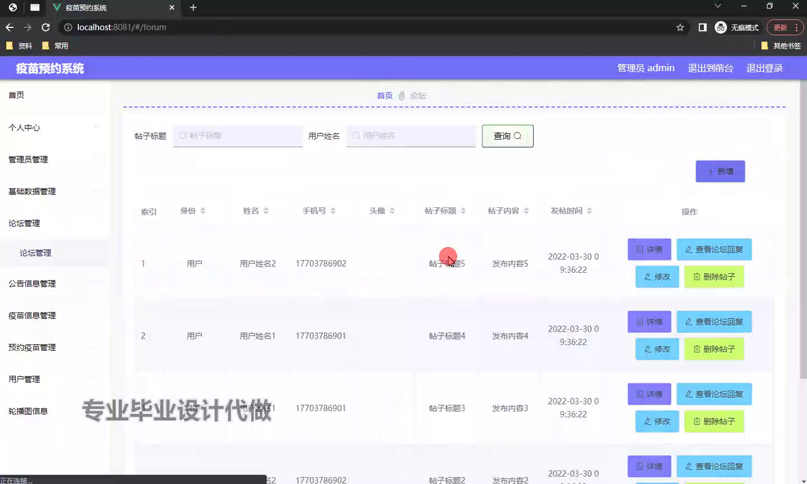Open the tab search dropdown arrow
The height and width of the screenshot is (484, 807).
(x=717, y=6)
